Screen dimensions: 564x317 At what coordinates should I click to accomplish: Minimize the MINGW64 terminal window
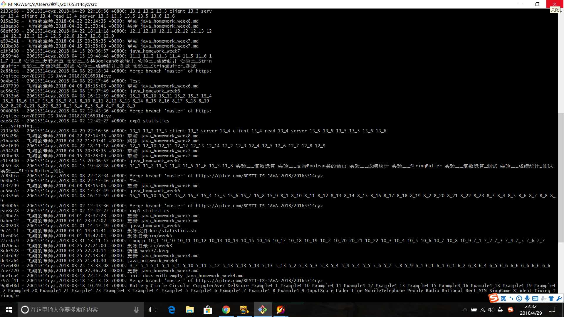(x=521, y=4)
